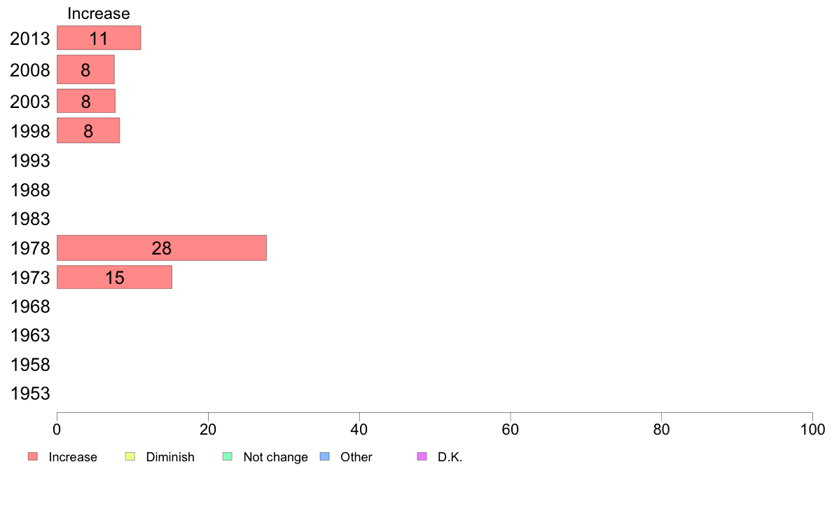Click the red Increase legend swatch
This screenshot has width=832, height=516.
pyautogui.click(x=33, y=456)
